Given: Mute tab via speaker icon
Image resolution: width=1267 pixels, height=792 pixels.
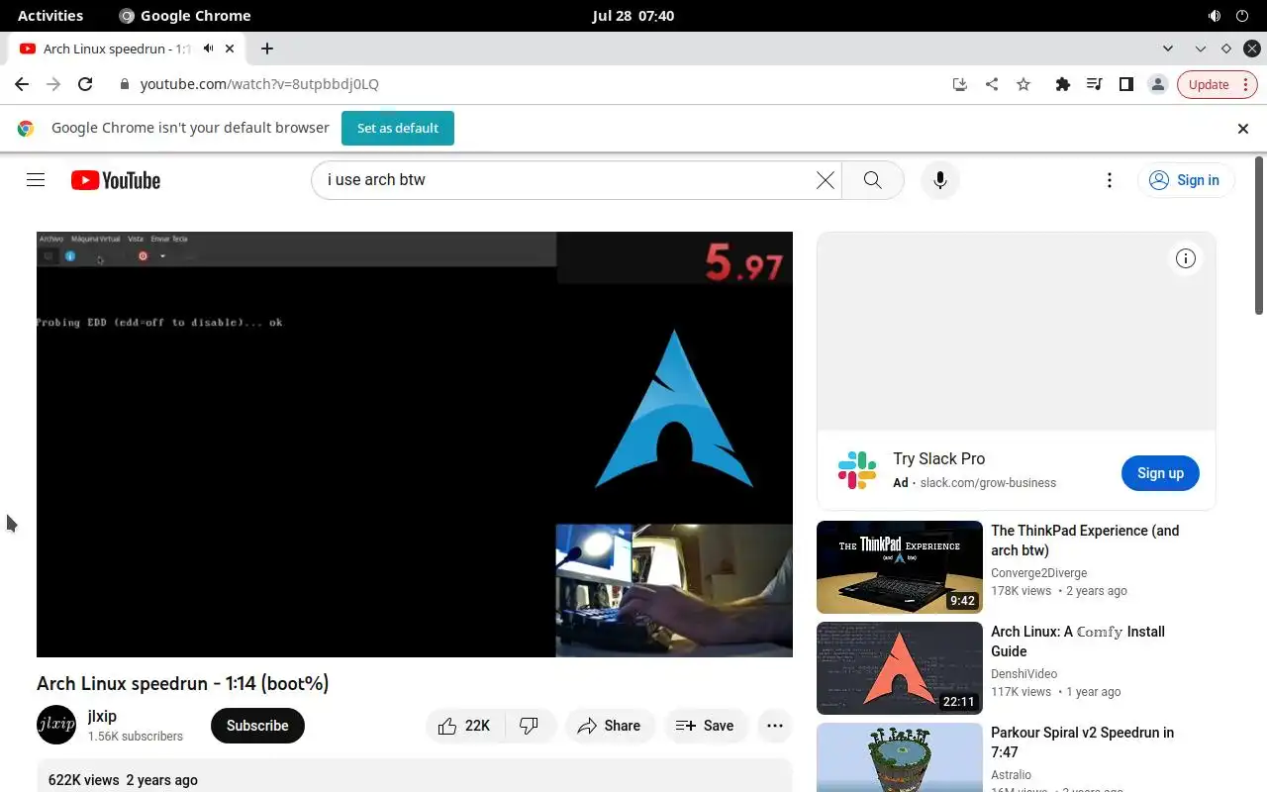Looking at the screenshot, I should [209, 49].
